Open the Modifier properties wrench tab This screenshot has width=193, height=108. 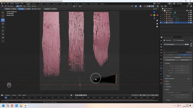161,66
